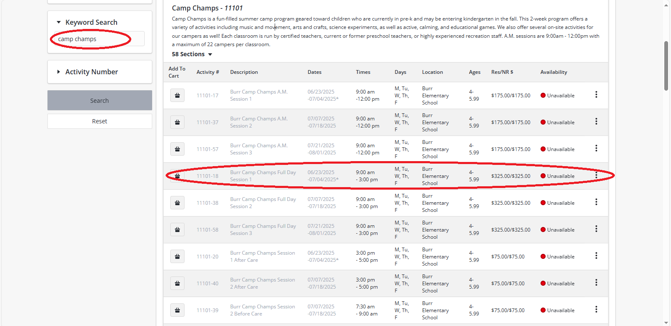
Task: Open Burr Camp Champs Full Day Session 2
Action: pos(263,203)
